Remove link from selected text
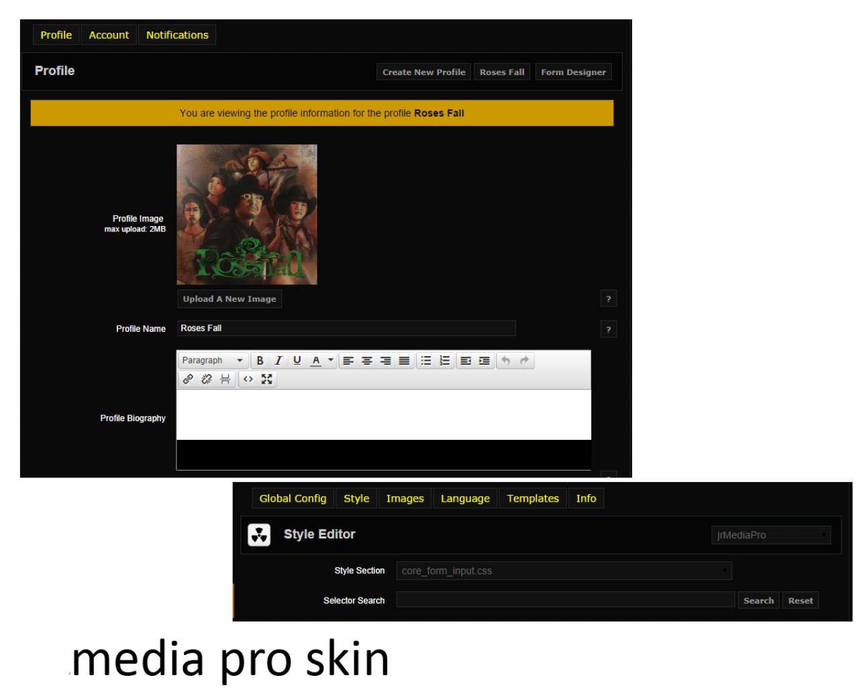859x698 pixels. click(x=207, y=380)
